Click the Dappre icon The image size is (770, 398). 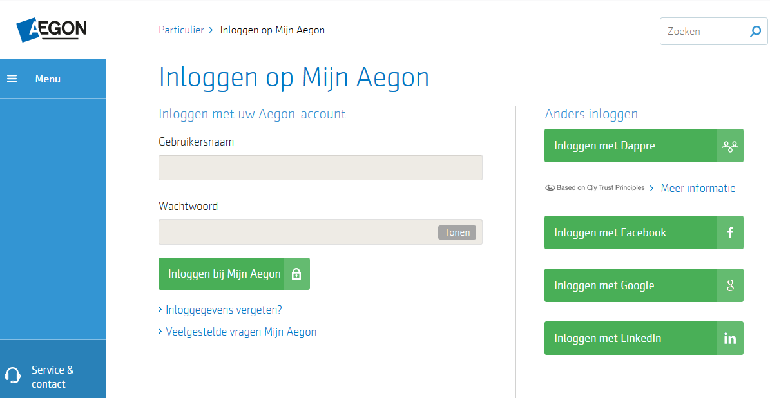tap(730, 146)
